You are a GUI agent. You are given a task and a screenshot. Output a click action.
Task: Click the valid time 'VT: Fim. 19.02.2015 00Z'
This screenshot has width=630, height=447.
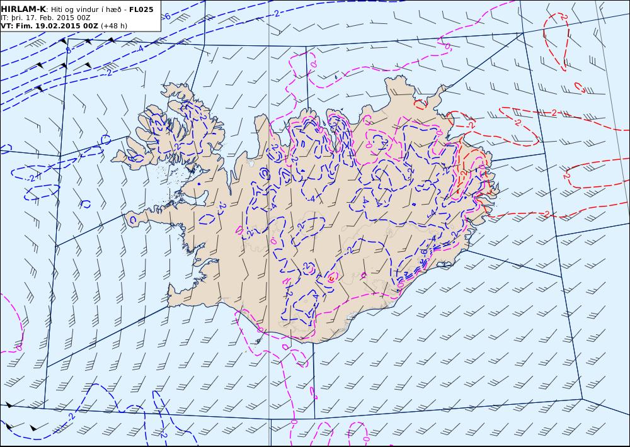pos(49,26)
